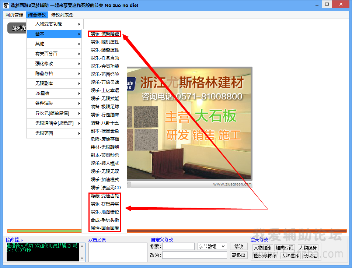Pick 娱乐-行走蹦床 menu entry
The height and width of the screenshot is (268, 352).
point(105,115)
